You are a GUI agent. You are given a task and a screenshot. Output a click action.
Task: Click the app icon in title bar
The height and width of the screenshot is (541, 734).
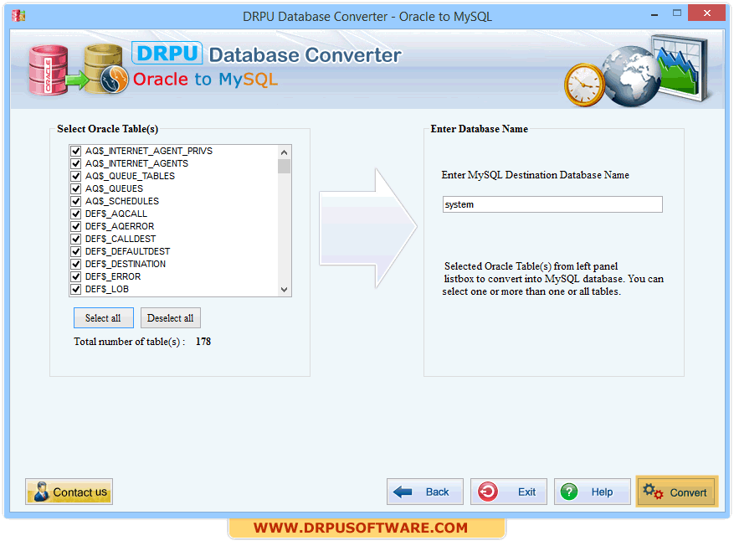18,16
